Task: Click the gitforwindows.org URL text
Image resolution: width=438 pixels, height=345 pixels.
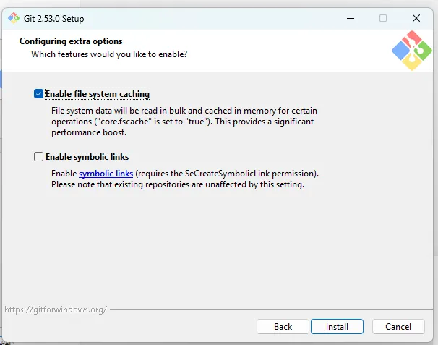Action: [56, 309]
